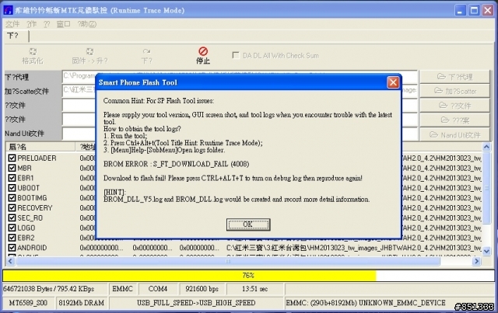Click the RECOVERY partition name
This screenshot has width=498, height=313.
pos(34,207)
